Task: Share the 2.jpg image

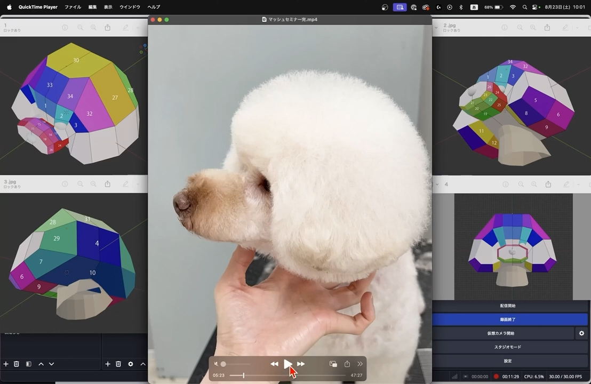Action: pyautogui.click(x=547, y=28)
